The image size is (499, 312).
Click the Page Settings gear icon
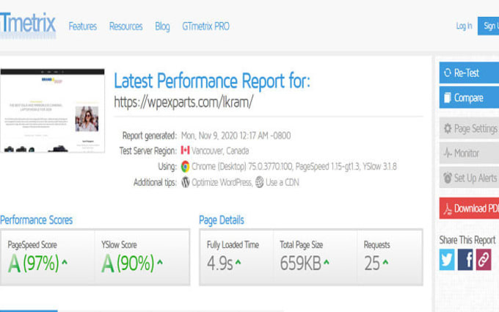click(x=448, y=128)
